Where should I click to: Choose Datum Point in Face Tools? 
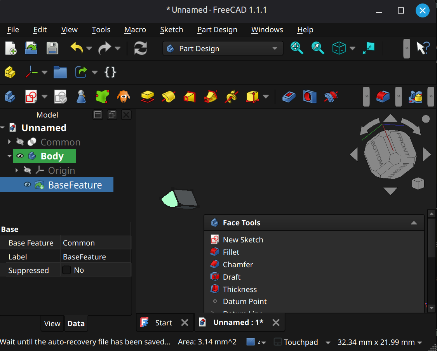tap(245, 301)
